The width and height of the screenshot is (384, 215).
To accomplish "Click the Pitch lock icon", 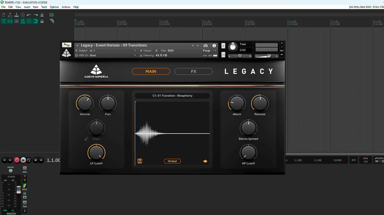I will coord(86,139).
